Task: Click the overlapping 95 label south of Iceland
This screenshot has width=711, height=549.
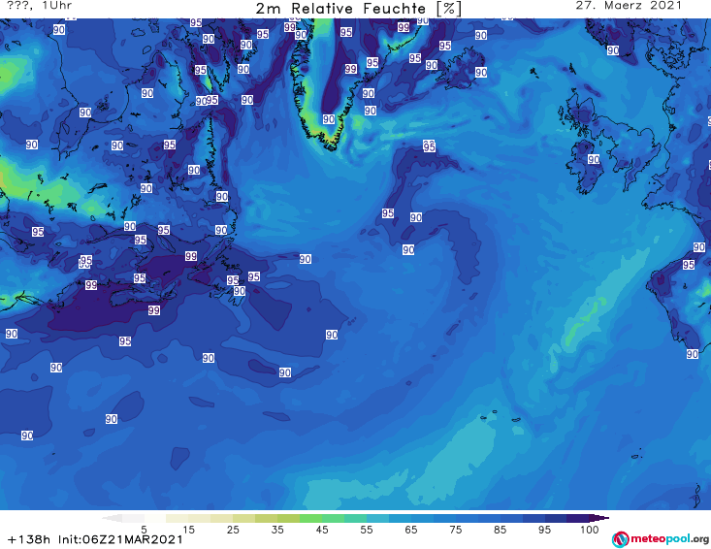Action: click(x=429, y=145)
